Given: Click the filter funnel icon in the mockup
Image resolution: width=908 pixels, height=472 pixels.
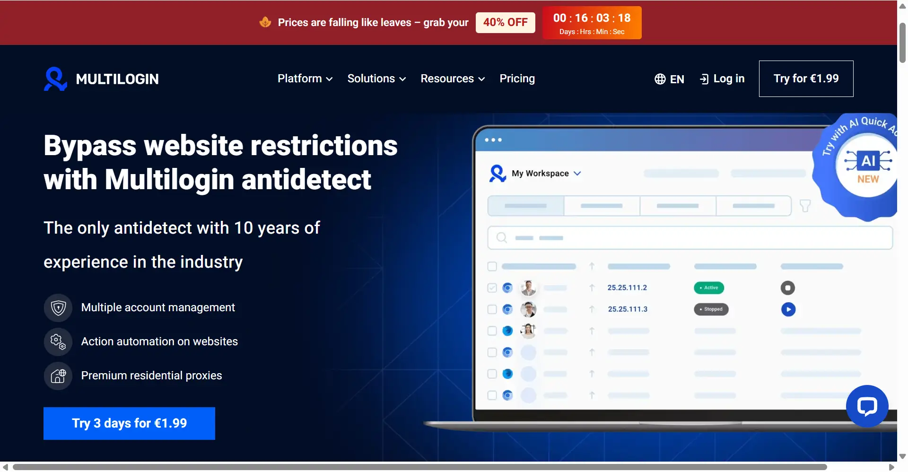Looking at the screenshot, I should tap(805, 206).
